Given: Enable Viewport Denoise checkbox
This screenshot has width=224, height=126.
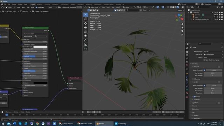Looking at the screenshot, I should 194,79.
